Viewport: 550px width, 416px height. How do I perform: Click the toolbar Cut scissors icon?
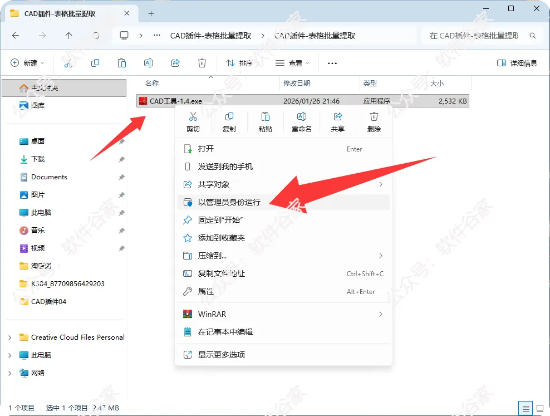tap(68, 63)
